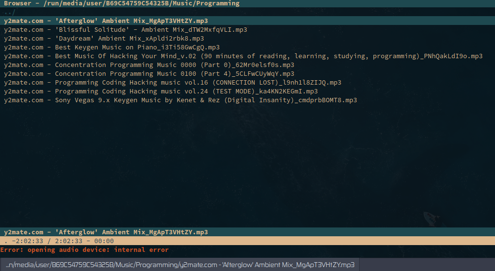Click the playback time status bar -2:02:33

click(x=247, y=241)
